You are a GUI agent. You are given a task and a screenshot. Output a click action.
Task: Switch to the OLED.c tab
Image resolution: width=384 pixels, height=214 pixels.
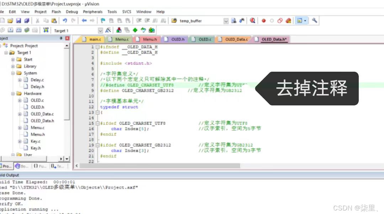(x=202, y=39)
